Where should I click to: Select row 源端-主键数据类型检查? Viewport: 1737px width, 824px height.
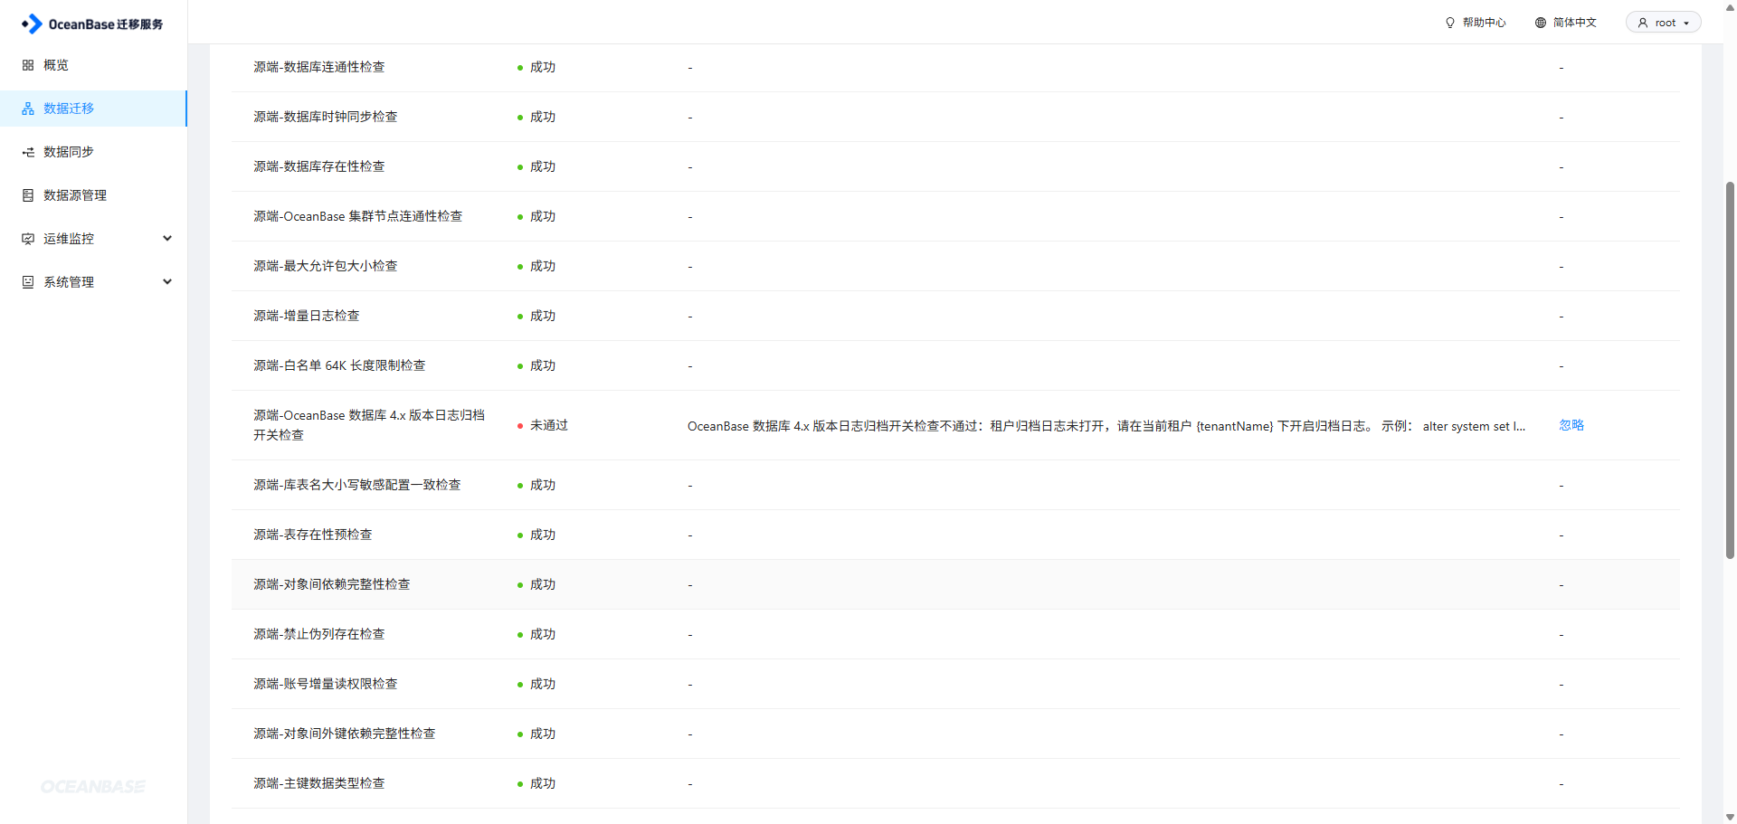pos(955,783)
